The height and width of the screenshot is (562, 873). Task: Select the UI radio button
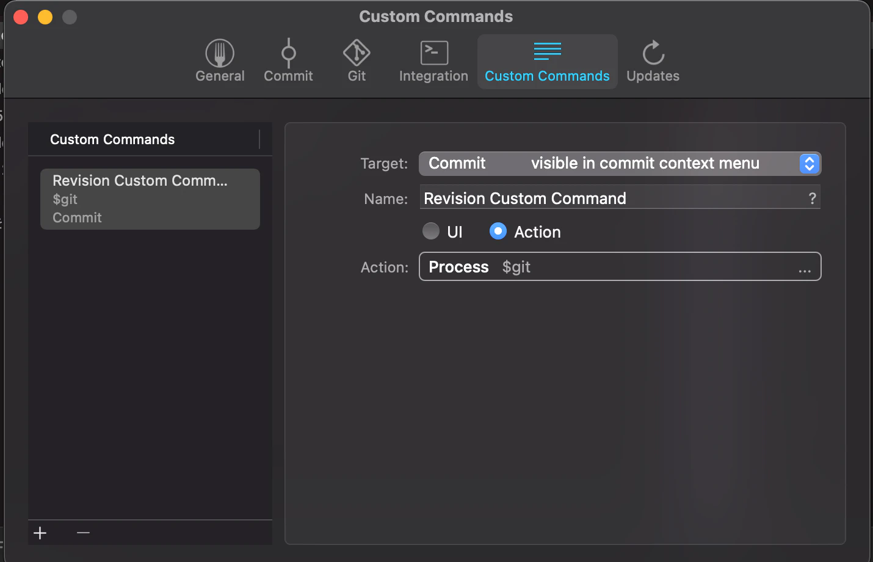pyautogui.click(x=431, y=231)
